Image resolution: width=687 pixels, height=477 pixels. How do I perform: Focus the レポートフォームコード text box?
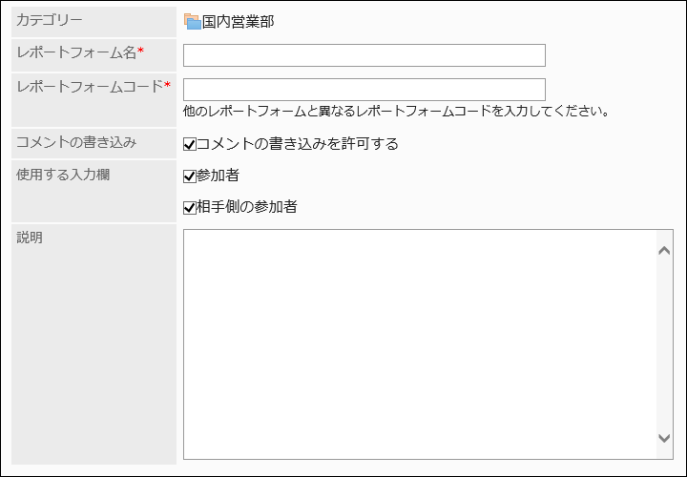click(x=364, y=90)
